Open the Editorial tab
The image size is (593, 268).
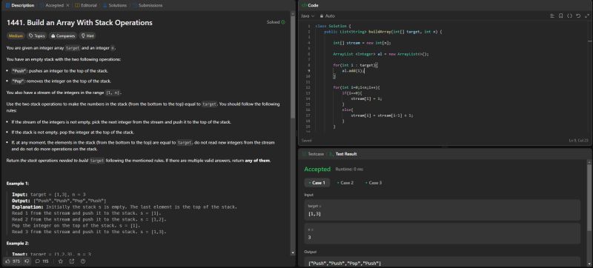coord(86,6)
